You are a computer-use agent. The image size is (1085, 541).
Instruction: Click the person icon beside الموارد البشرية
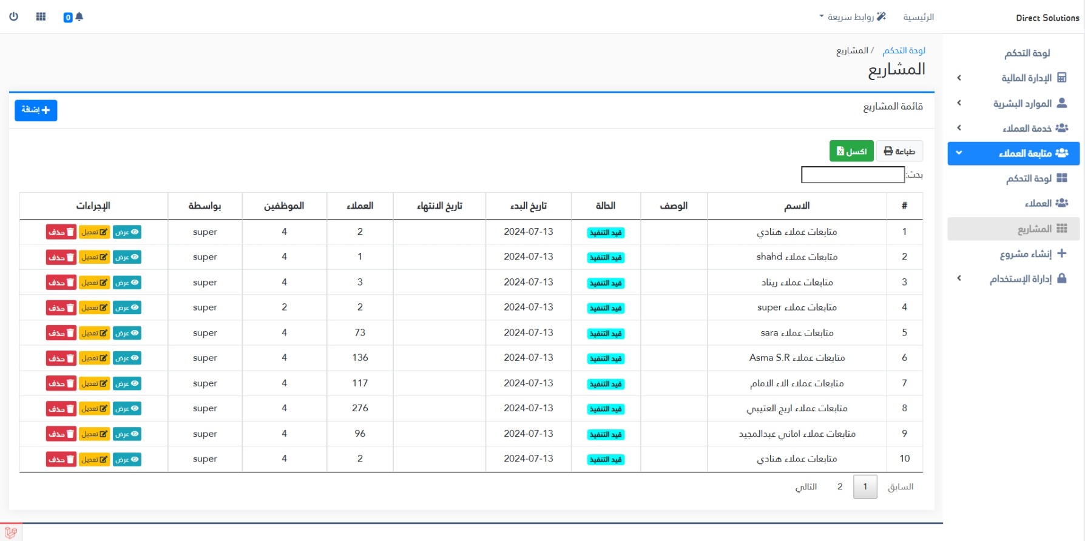pyautogui.click(x=1062, y=103)
